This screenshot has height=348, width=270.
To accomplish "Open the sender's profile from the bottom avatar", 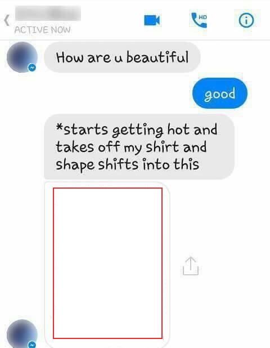I will pyautogui.click(x=22, y=334).
